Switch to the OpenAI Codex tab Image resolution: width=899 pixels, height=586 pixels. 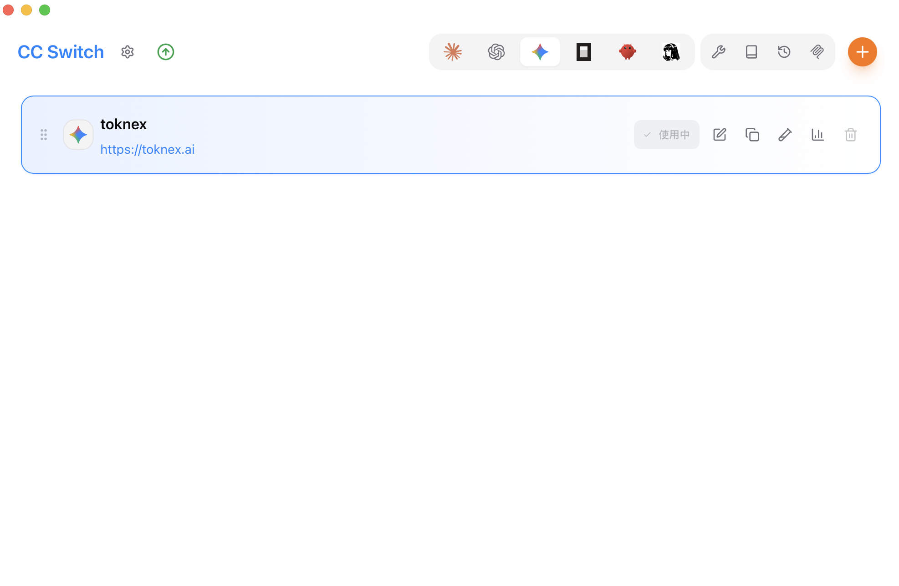496,52
